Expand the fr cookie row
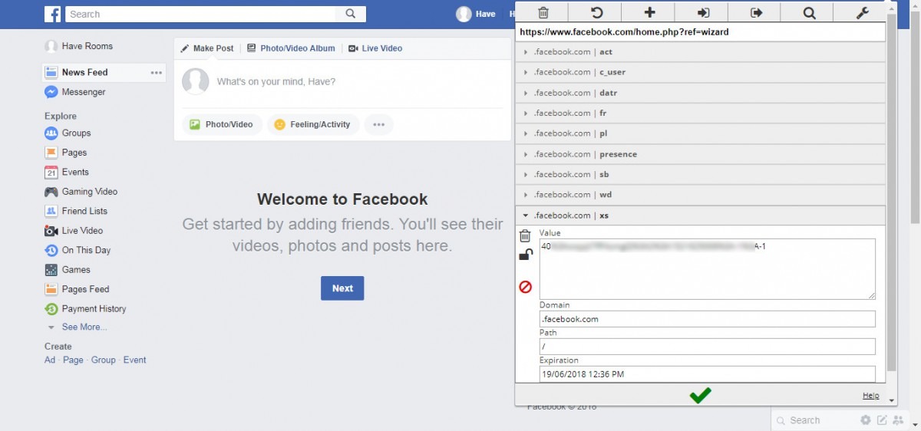Screen dimensions: 921x431 pos(700,113)
